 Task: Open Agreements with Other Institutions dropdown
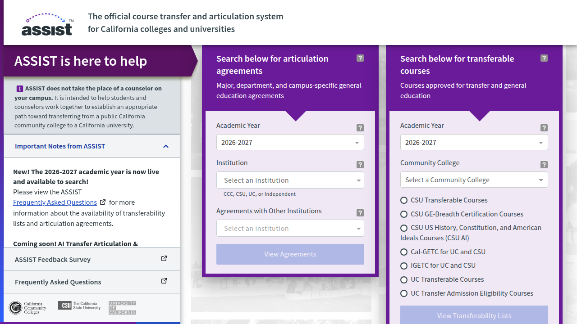click(290, 228)
